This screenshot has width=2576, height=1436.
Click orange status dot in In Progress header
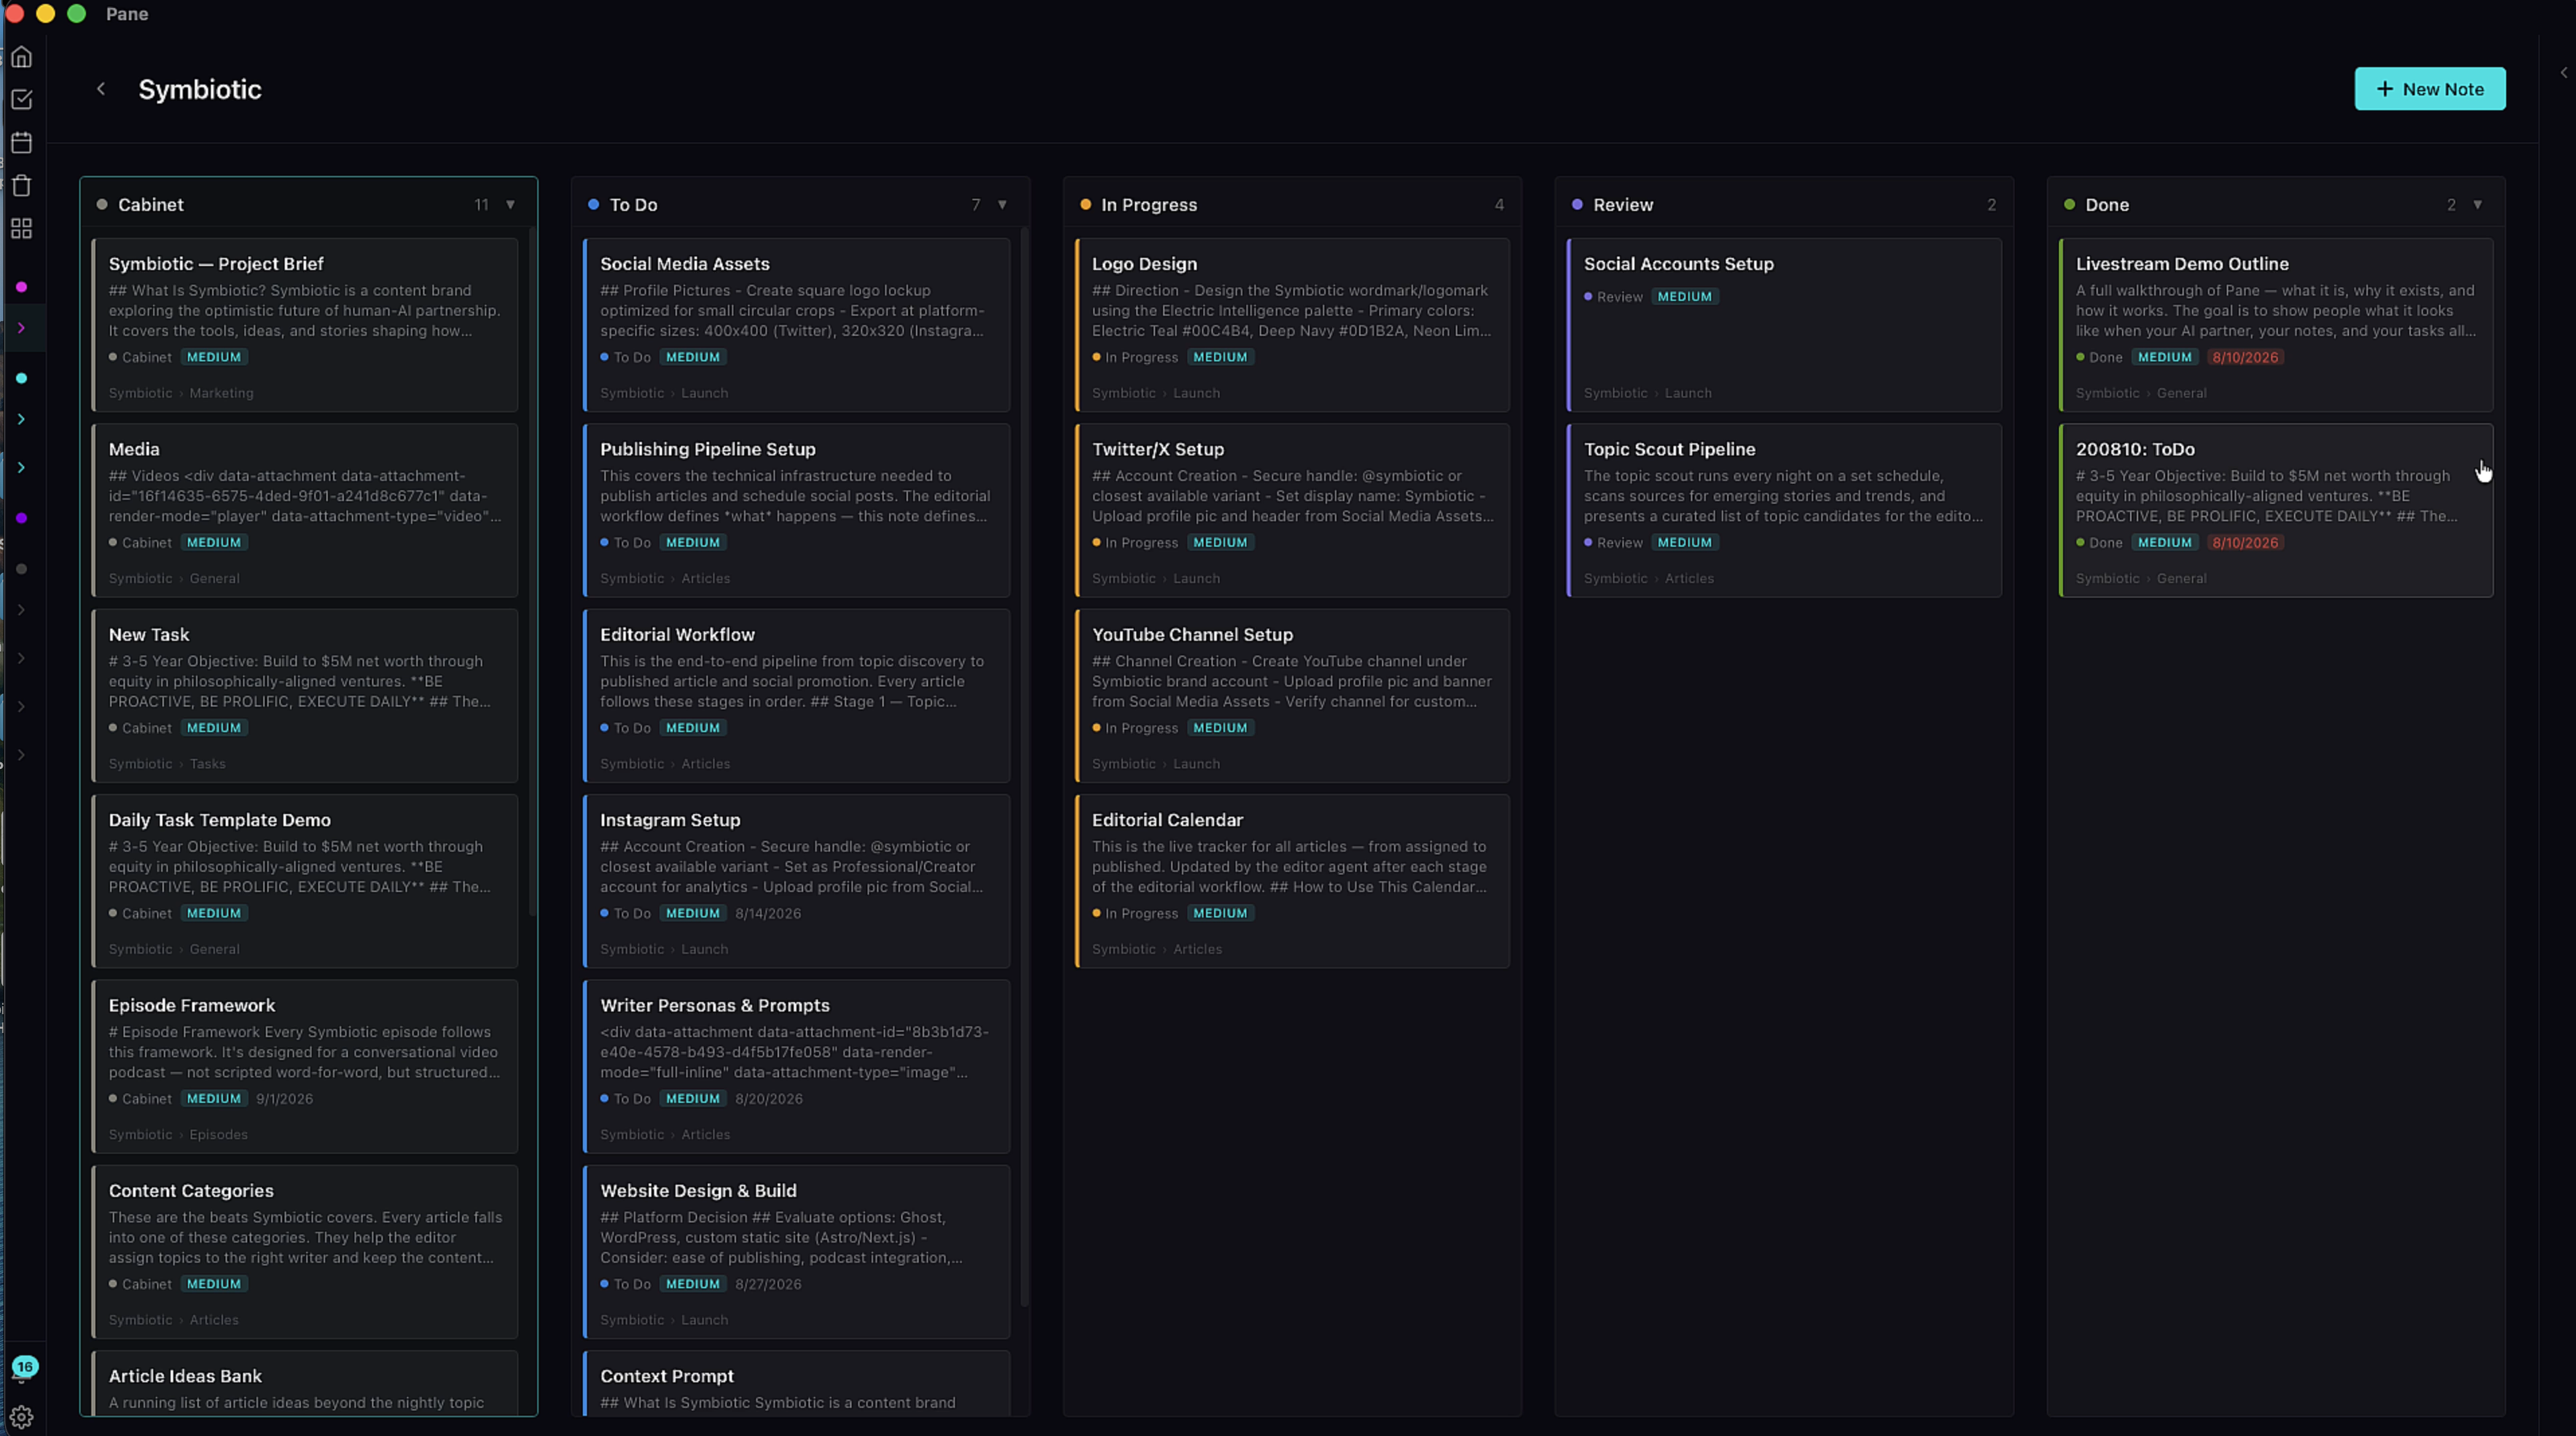coord(1085,204)
